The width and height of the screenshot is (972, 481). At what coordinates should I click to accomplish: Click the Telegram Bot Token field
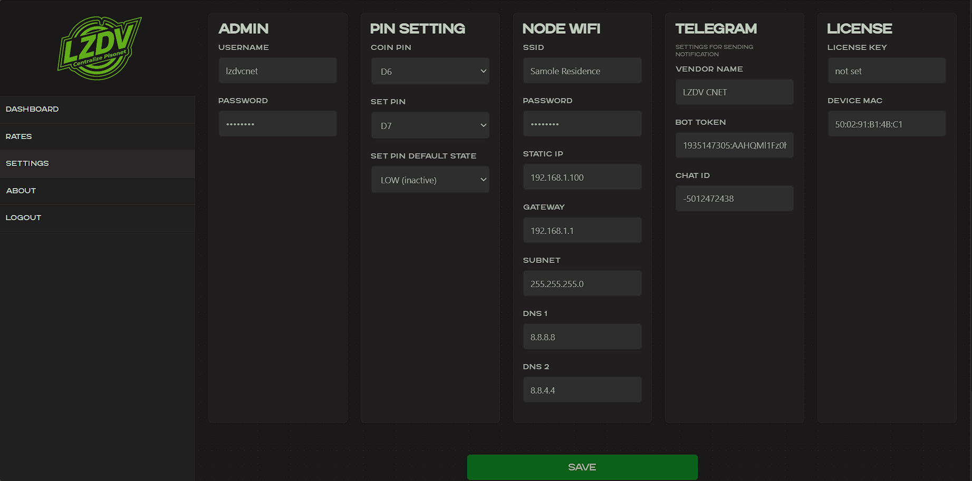pos(734,145)
